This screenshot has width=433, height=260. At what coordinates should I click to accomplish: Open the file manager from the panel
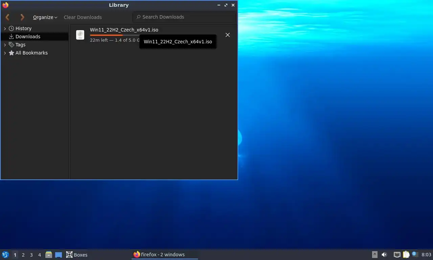[49, 255]
